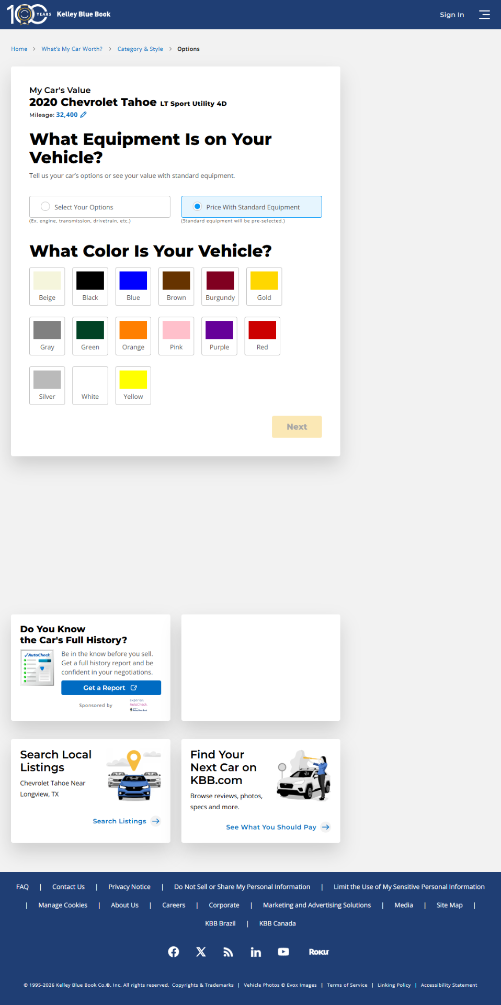
Task: Open X (Twitter) icon in footer
Action: point(201,952)
